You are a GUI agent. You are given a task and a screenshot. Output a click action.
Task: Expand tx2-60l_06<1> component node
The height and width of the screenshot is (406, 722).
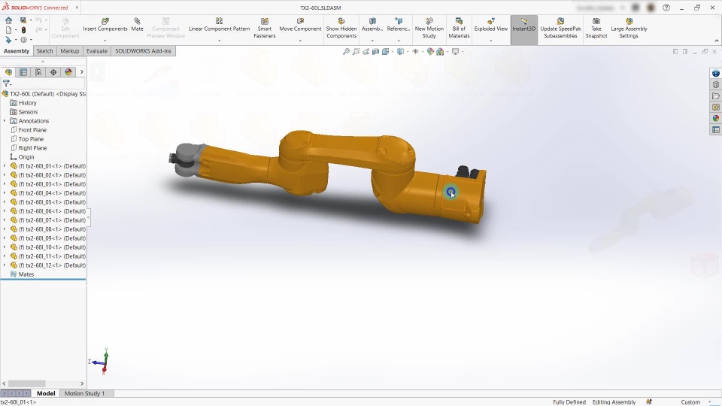coord(5,211)
